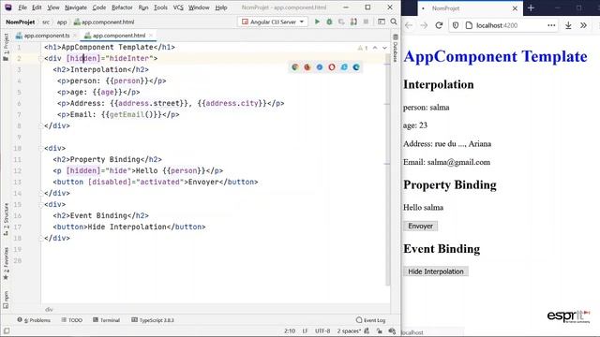Click src breadcrumb in navigation bar
Viewport: 600px width, 337px height.
point(46,22)
